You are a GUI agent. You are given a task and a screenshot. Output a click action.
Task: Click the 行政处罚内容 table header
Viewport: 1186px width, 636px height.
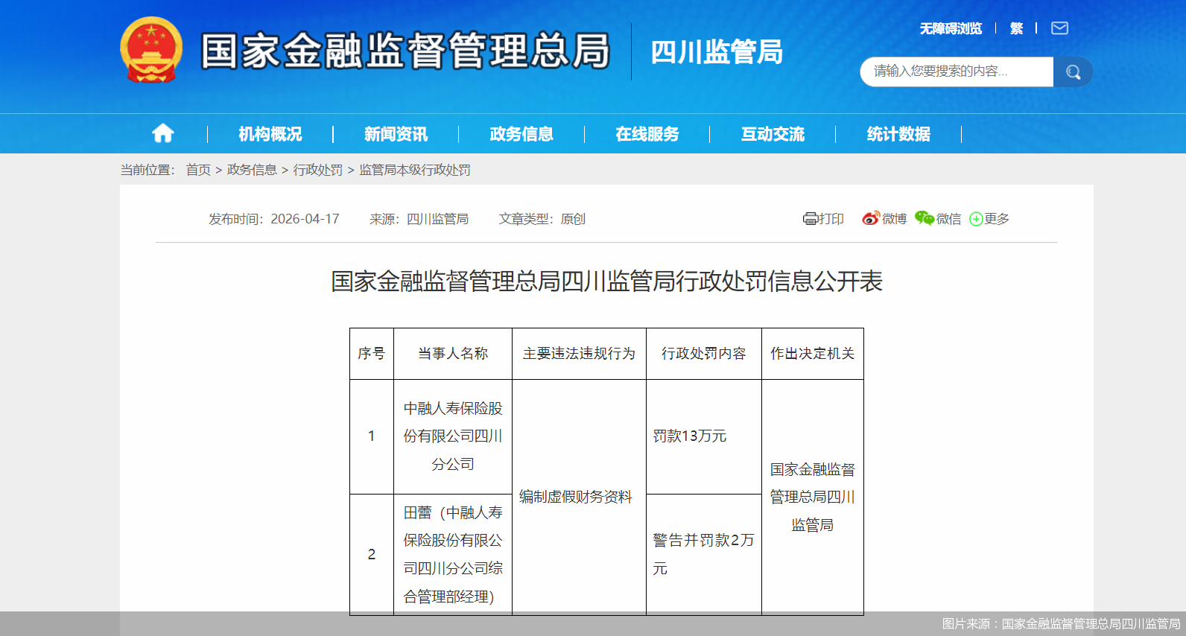click(704, 354)
